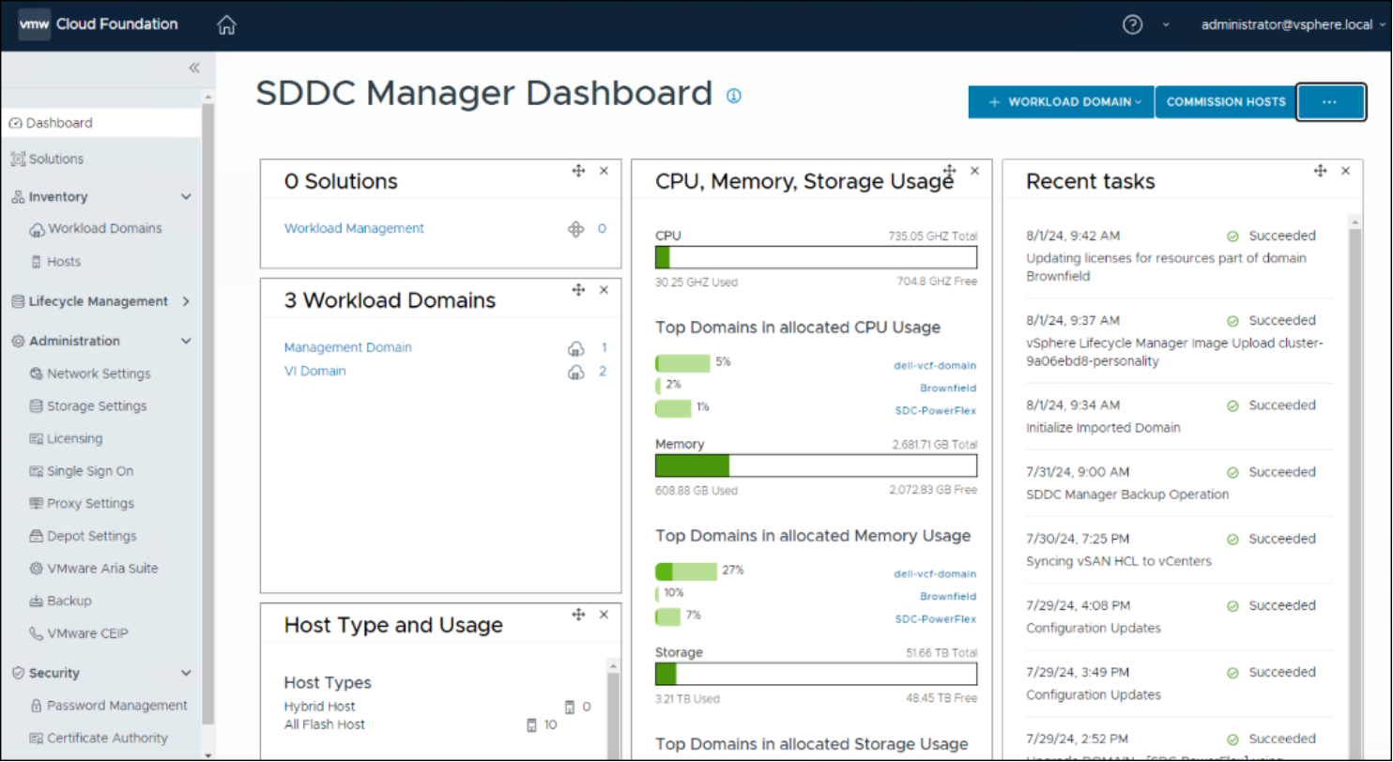Open SDC-PowerFlex link under Memory usage

point(936,619)
